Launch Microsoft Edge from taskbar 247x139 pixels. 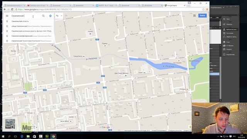pos(22,136)
